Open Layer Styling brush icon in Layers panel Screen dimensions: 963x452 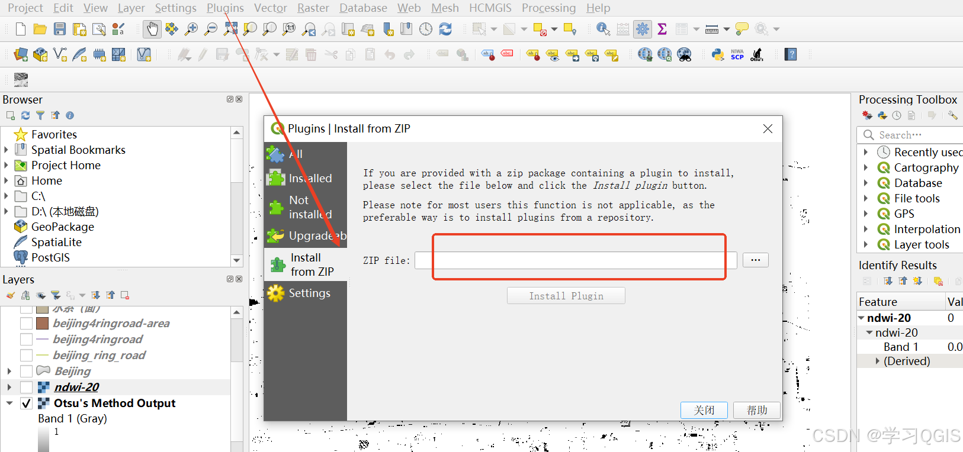click(11, 295)
